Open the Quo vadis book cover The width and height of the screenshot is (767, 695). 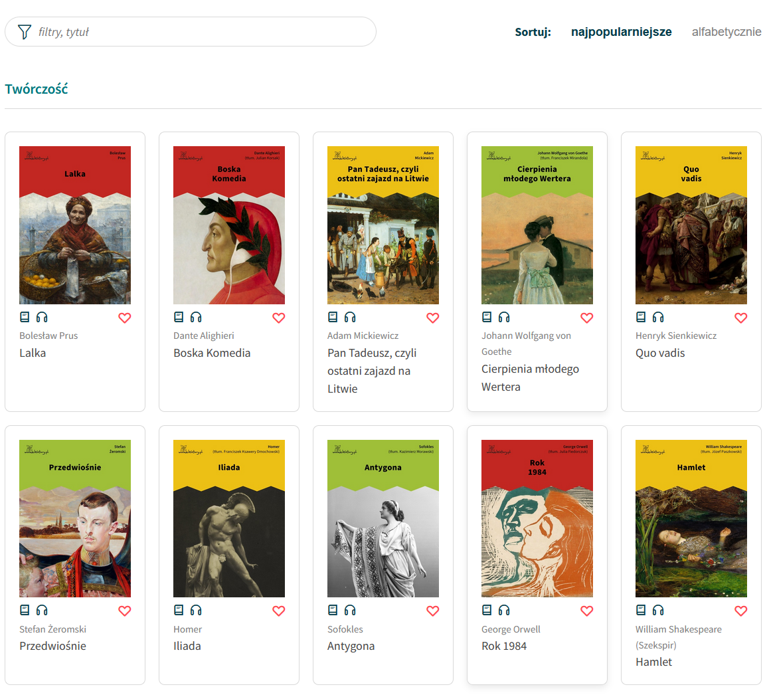(691, 225)
